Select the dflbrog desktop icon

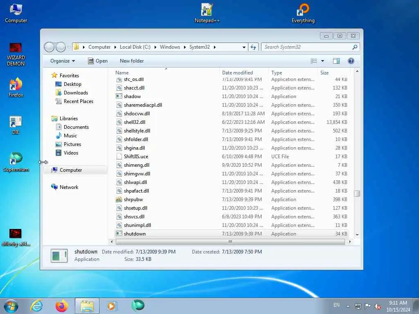coord(16,238)
